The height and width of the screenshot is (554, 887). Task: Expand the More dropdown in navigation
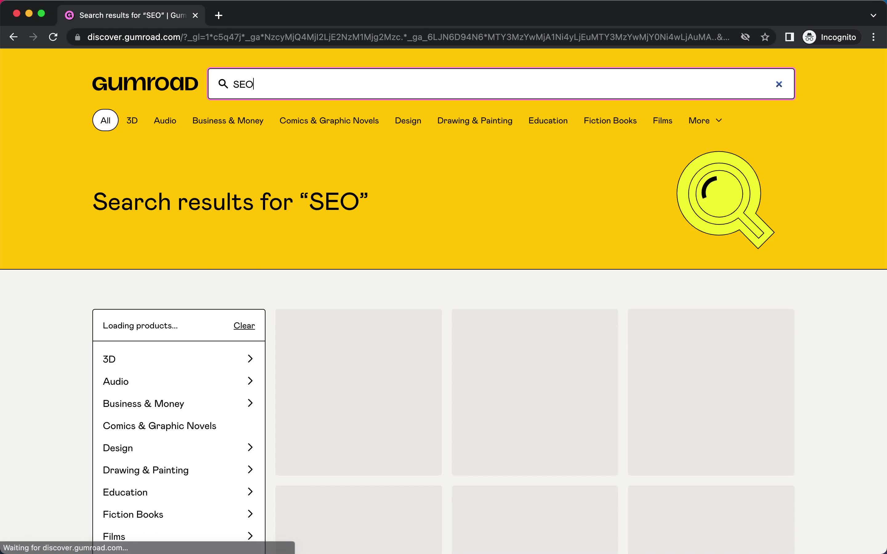pyautogui.click(x=704, y=120)
